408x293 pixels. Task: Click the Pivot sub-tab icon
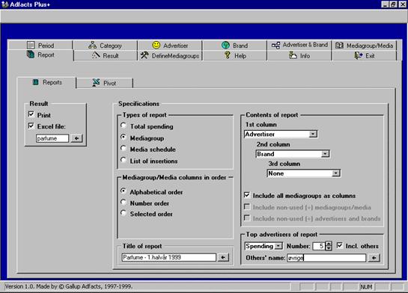coord(96,82)
